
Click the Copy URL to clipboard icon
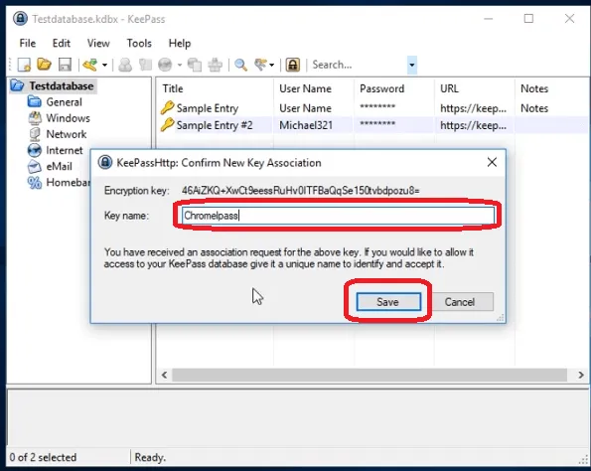(195, 65)
